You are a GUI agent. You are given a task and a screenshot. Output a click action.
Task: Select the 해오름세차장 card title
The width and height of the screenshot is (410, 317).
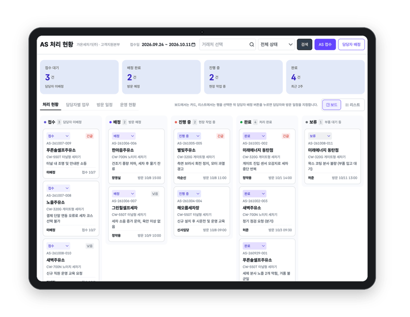(x=188, y=208)
